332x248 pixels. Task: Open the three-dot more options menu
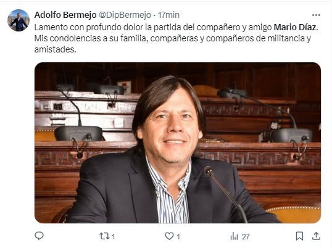(x=316, y=15)
